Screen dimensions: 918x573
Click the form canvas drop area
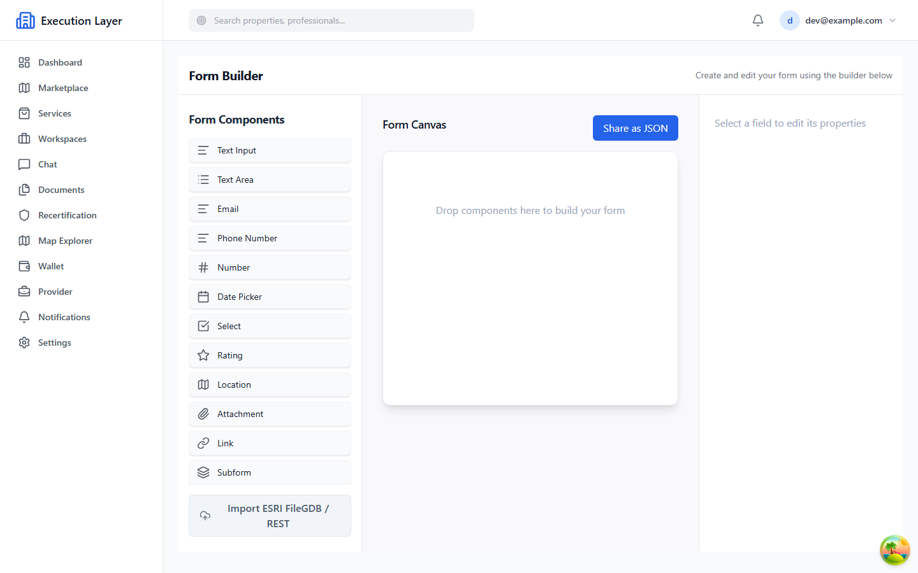coord(530,278)
